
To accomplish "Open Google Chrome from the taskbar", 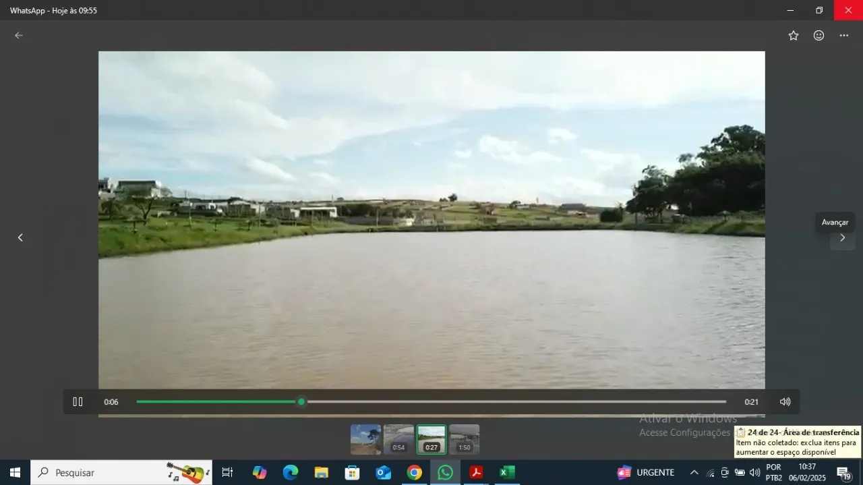I will point(415,472).
